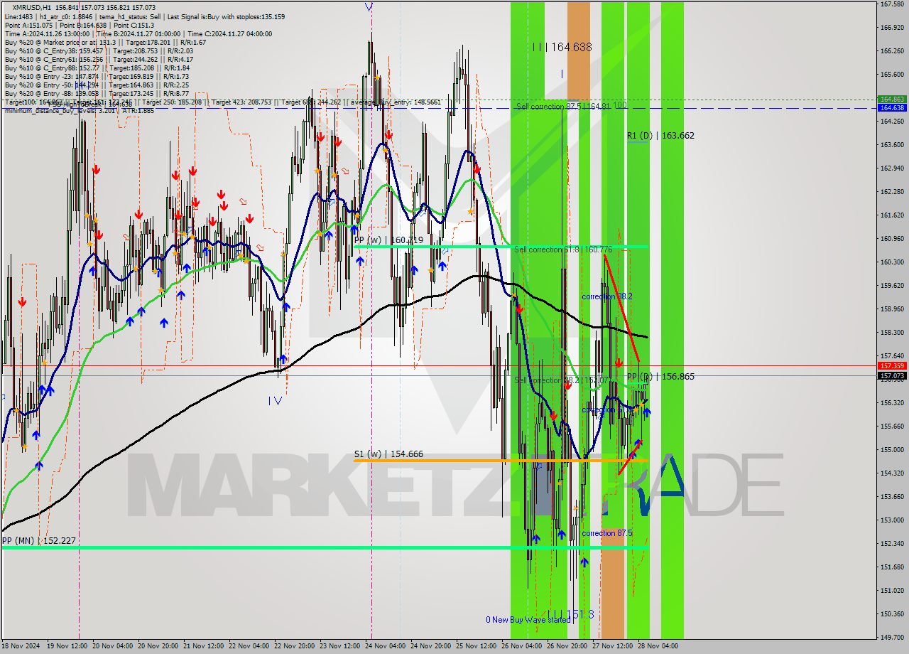Click the '24 Nov 04:00' time axis label

385,646
